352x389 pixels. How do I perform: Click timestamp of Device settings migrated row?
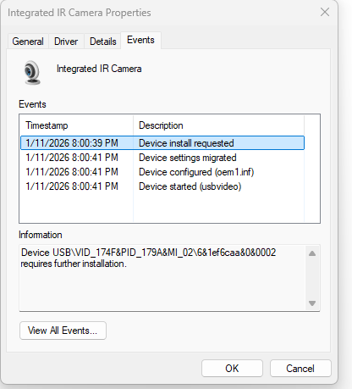[72, 158]
